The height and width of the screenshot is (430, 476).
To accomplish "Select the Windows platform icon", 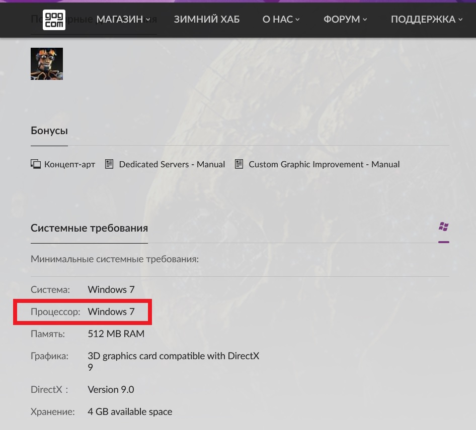I will (x=443, y=227).
